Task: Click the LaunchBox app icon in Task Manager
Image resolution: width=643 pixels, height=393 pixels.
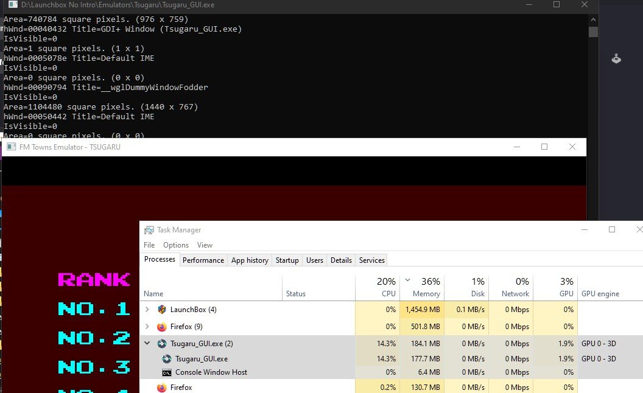Action: [162, 310]
